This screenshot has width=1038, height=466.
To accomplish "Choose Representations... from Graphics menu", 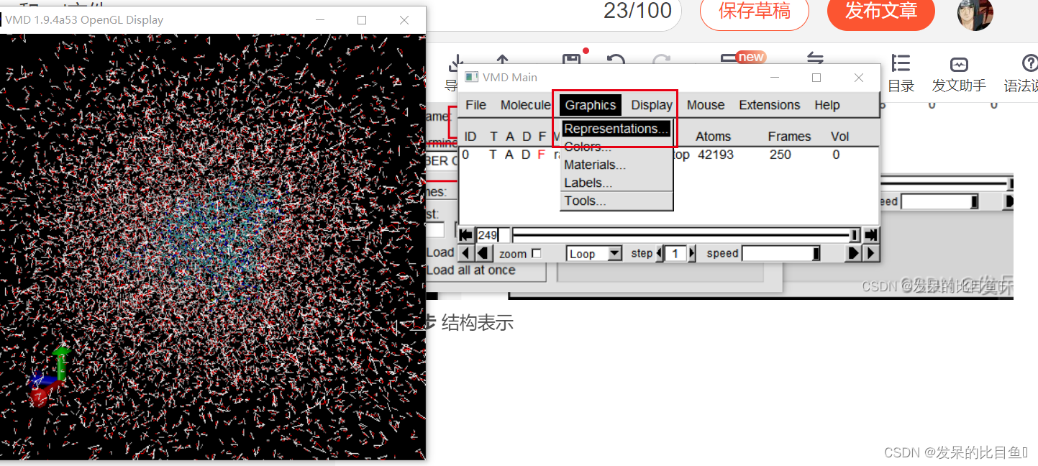I will click(x=616, y=129).
